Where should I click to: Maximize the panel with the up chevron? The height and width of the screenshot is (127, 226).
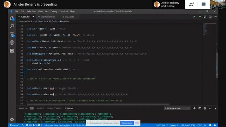[210, 108]
